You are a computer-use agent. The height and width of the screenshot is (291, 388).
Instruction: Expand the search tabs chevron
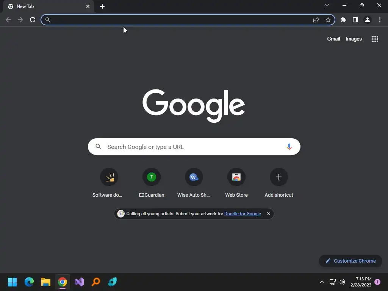coord(327,5)
